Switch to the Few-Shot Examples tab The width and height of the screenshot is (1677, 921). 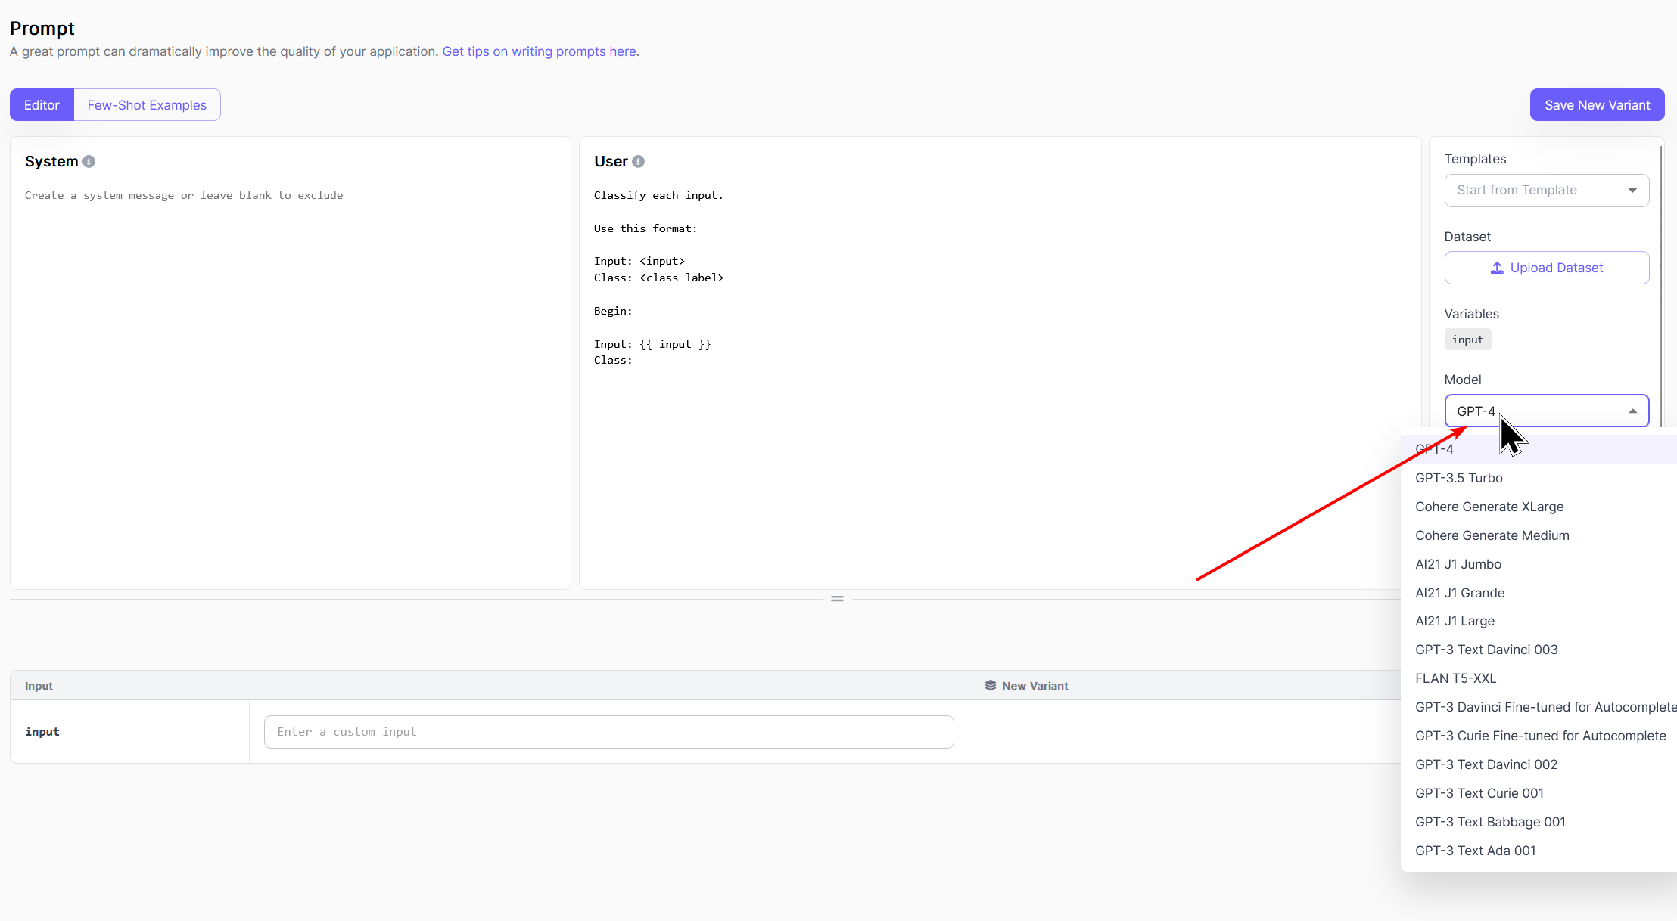coord(147,104)
